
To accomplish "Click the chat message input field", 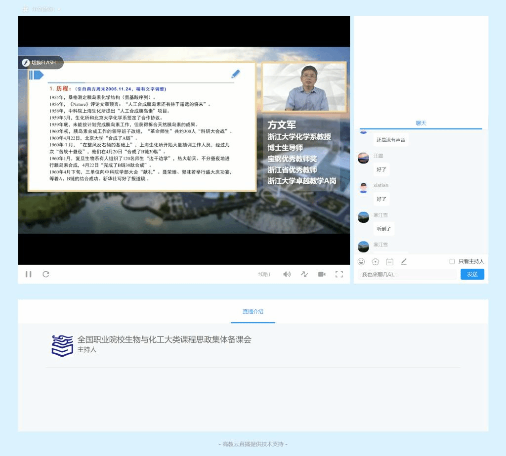I will (407, 274).
